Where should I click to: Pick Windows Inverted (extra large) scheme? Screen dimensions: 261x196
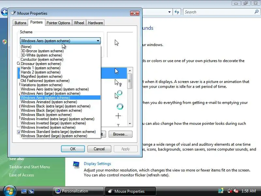[x=60, y=119]
